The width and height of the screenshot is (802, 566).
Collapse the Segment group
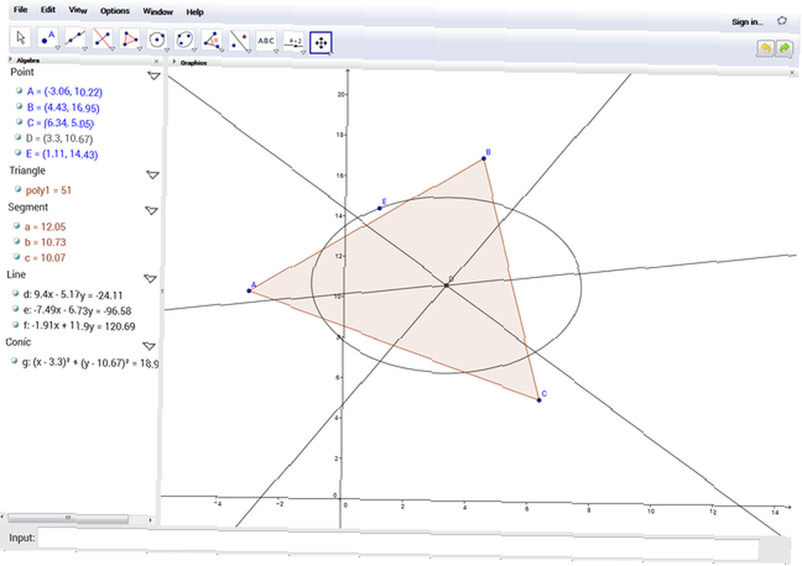click(x=152, y=211)
